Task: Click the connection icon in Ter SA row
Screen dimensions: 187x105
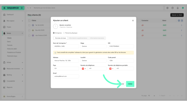Action: click(x=142, y=25)
